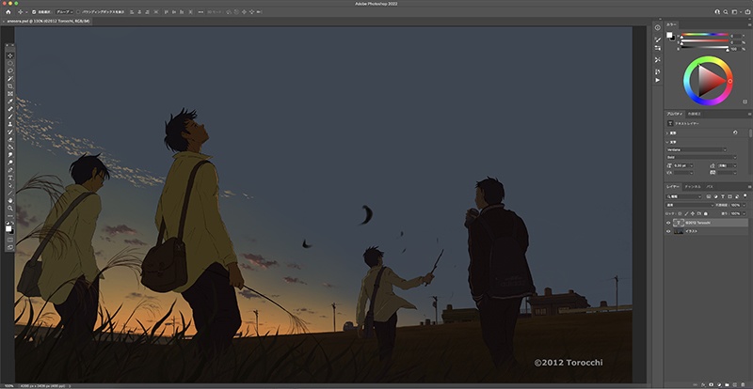Click the add layer style fx icon
Image resolution: width=753 pixels, height=389 pixels.
703,384
